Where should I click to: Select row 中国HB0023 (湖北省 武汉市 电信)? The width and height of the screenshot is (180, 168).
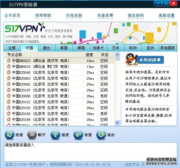[59, 61]
